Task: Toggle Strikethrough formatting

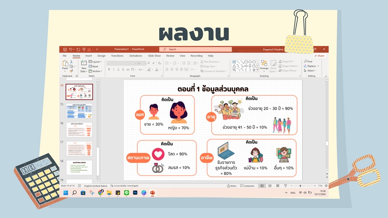Action: (x=128, y=69)
